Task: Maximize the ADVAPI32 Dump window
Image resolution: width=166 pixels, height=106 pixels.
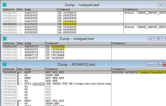Action: coord(158,64)
